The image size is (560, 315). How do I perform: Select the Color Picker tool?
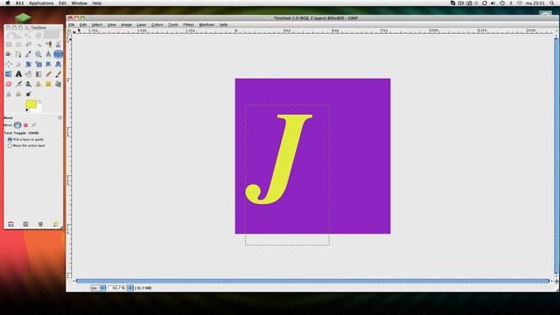pyautogui.click(x=29, y=54)
